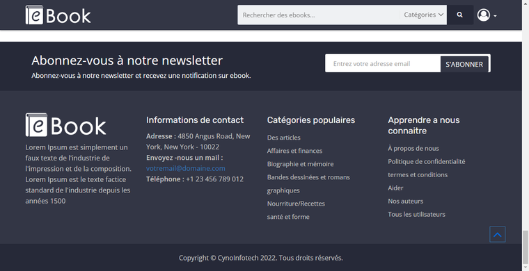The height and width of the screenshot is (271, 529).
Task: Click the Rechercher des ebooks search field
Action: (x=319, y=15)
